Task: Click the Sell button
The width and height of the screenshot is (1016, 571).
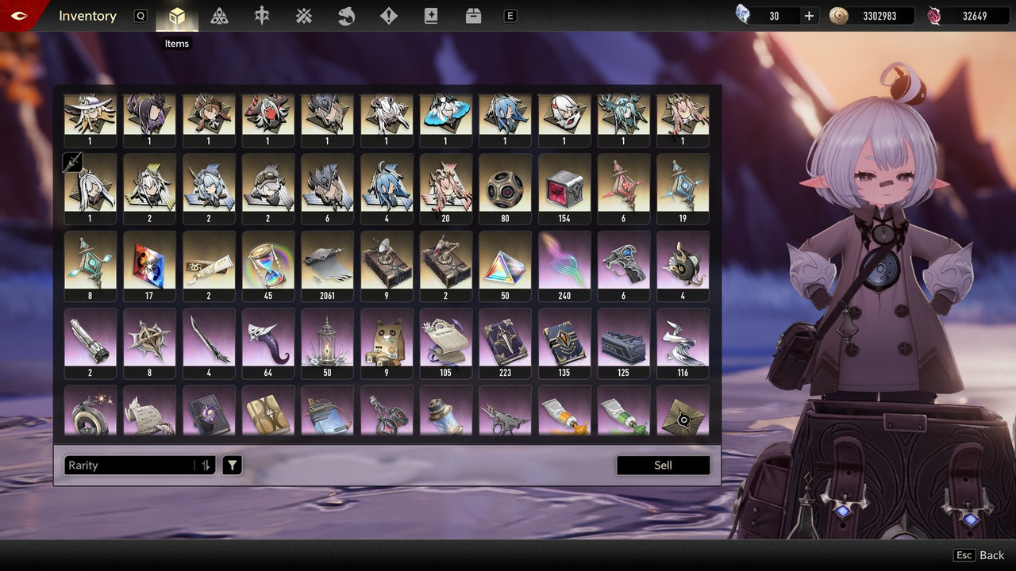Action: click(x=664, y=466)
